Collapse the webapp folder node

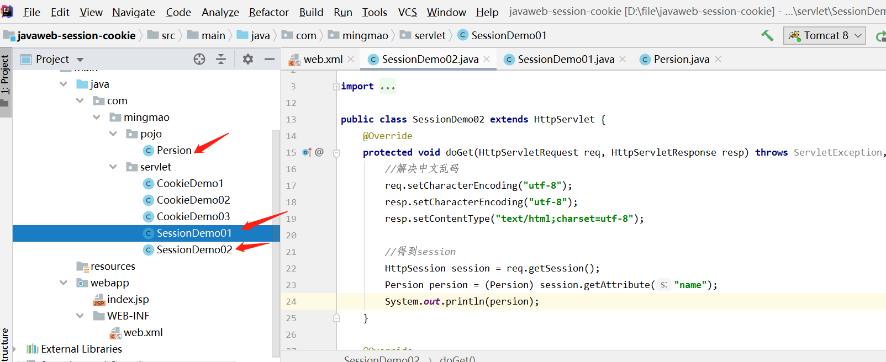(x=64, y=283)
